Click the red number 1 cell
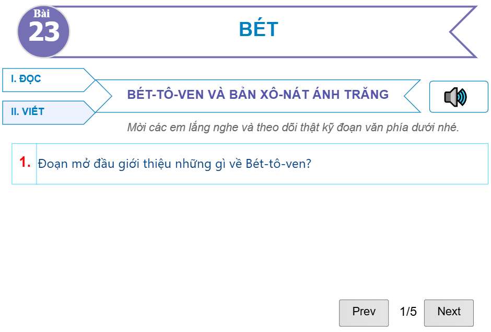The width and height of the screenshot is (491, 332). click(x=23, y=163)
